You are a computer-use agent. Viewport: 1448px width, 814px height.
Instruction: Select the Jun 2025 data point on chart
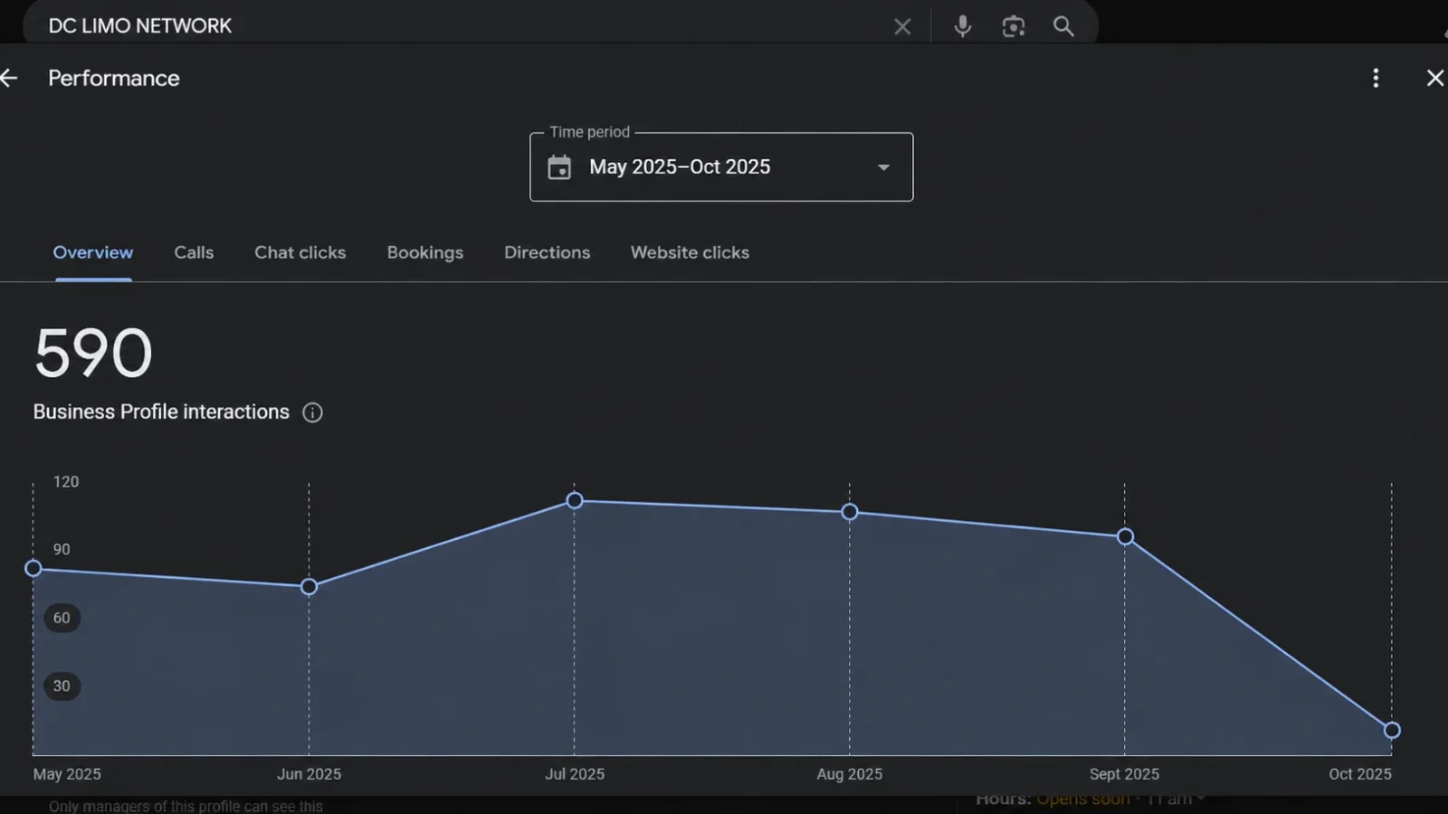(309, 587)
